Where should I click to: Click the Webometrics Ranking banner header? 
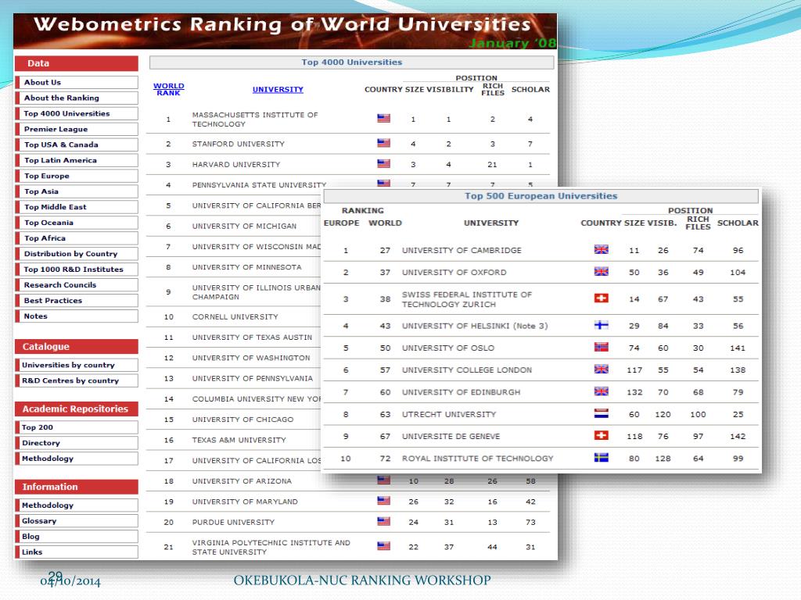(x=285, y=31)
